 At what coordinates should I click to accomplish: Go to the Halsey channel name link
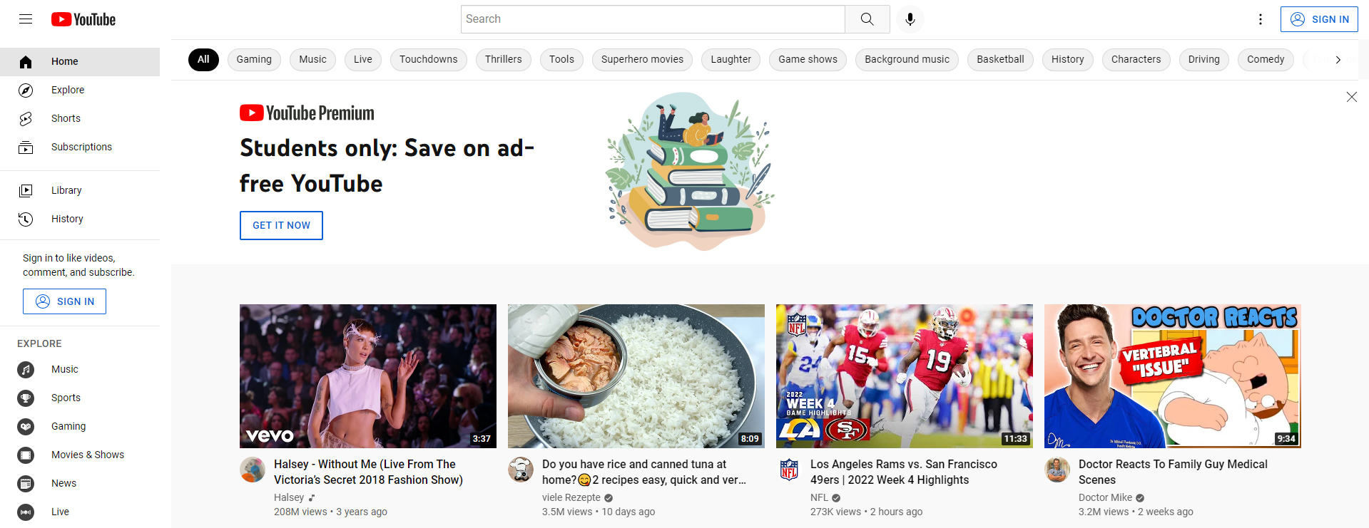click(289, 497)
